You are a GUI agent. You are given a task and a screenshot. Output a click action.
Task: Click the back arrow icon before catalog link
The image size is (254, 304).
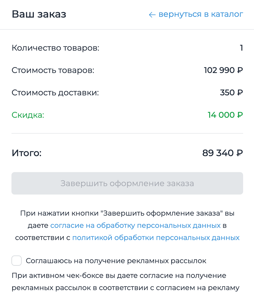pos(152,15)
